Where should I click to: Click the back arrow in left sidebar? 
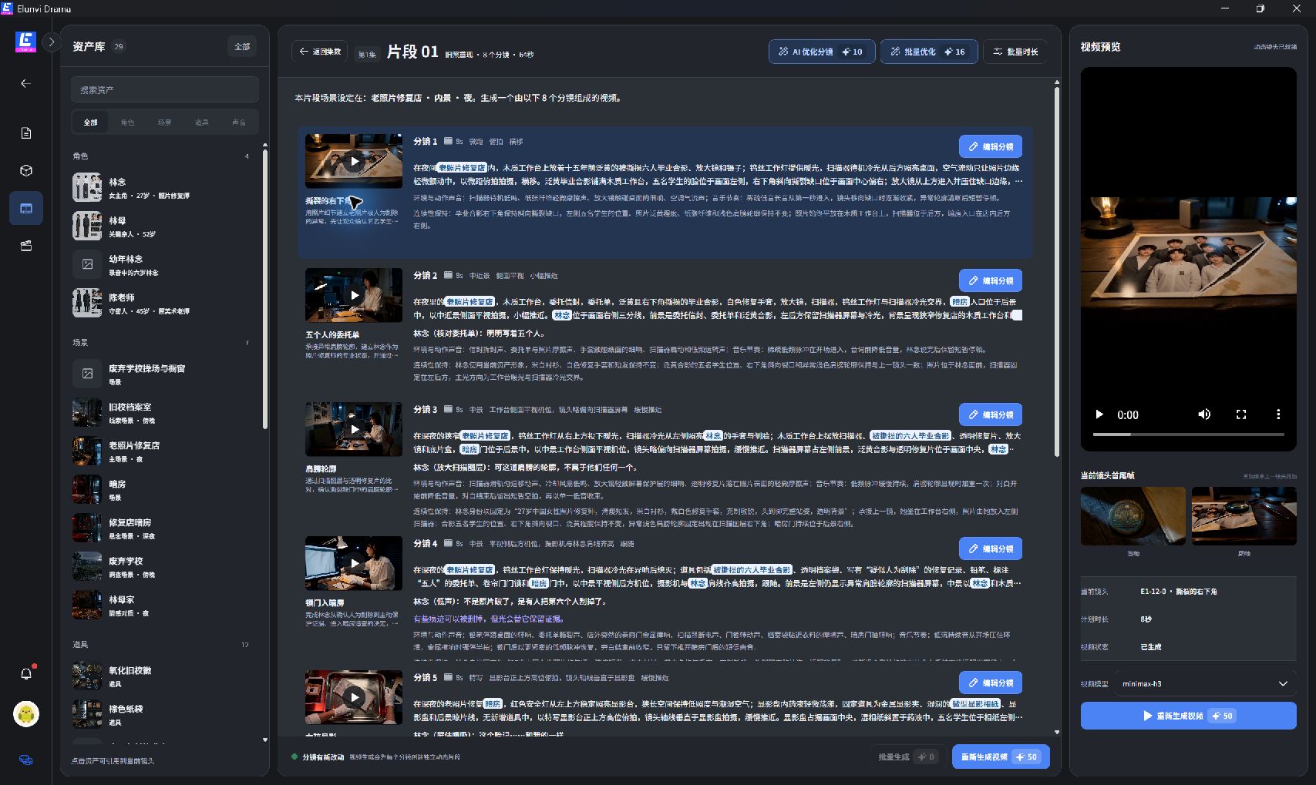(x=25, y=83)
